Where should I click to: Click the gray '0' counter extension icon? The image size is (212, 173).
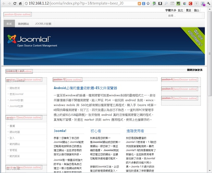pos(196,4)
